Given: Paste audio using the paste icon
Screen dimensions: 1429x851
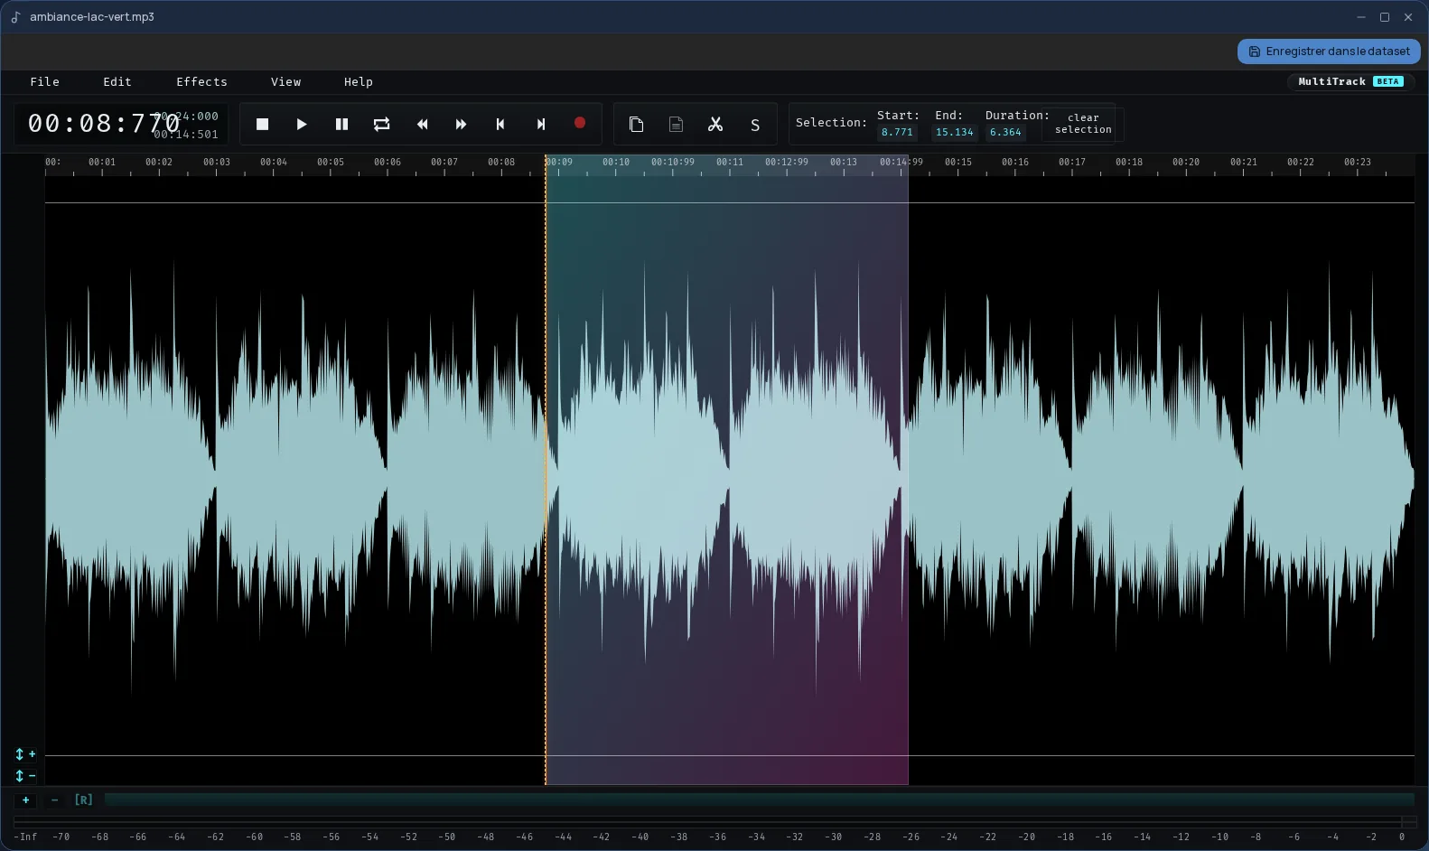Looking at the screenshot, I should pyautogui.click(x=676, y=124).
